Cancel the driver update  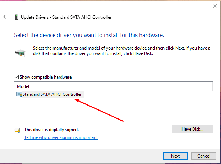[x=203, y=156]
